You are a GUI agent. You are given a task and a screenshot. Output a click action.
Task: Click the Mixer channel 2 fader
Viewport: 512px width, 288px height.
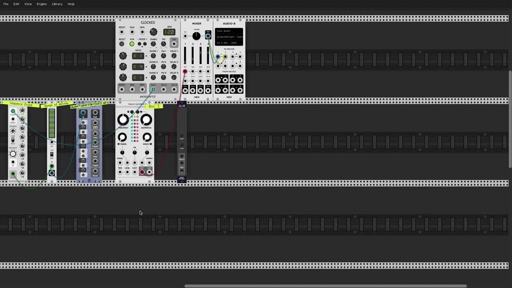193,55
